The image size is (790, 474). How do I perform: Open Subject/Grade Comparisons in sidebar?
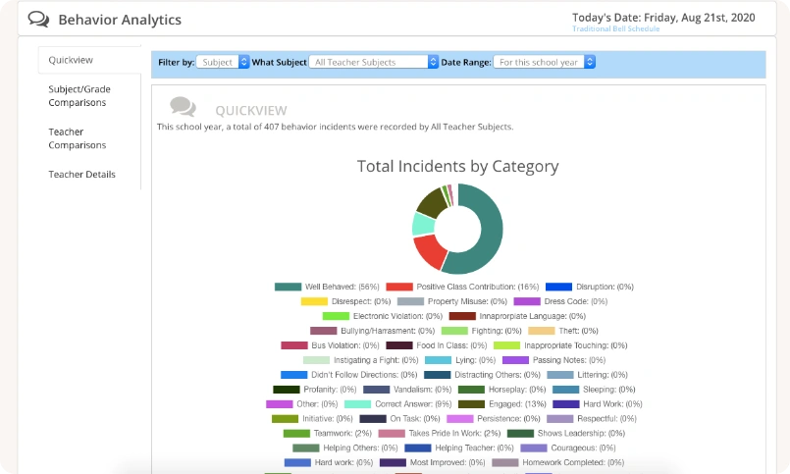79,96
